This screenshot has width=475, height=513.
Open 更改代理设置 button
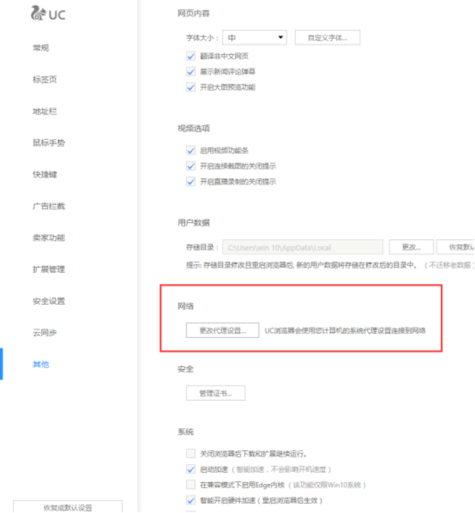(x=222, y=330)
